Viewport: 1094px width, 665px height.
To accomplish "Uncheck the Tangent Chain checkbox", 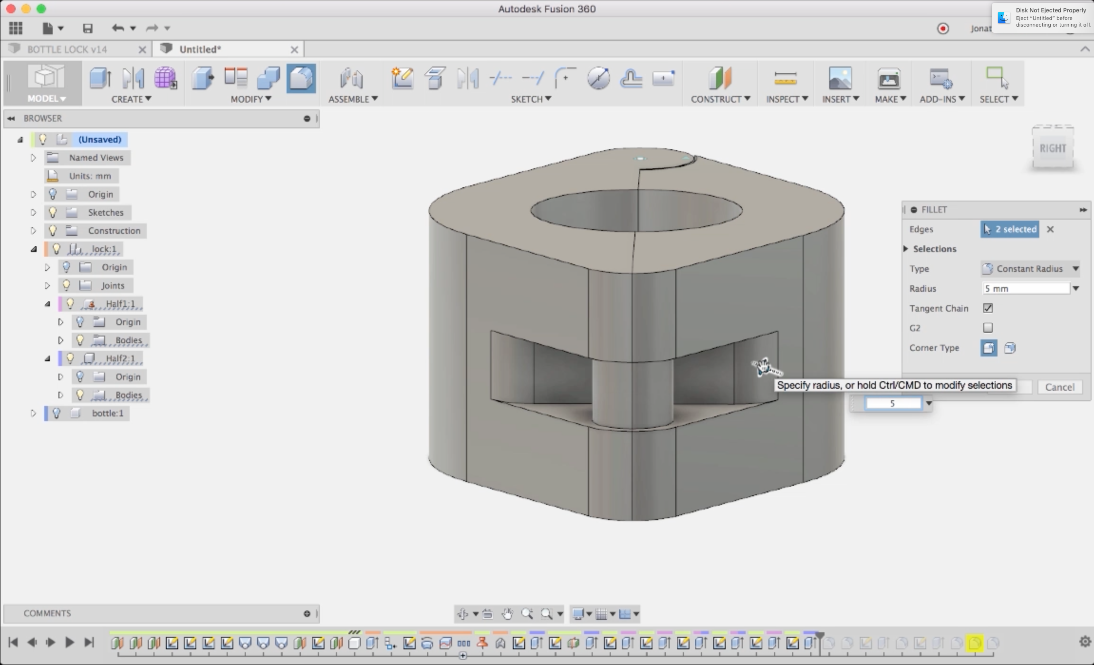I will pos(988,308).
